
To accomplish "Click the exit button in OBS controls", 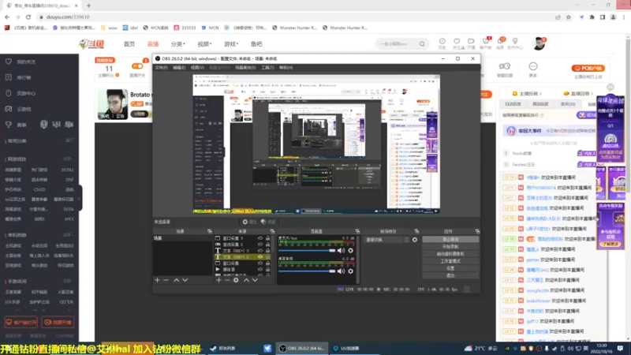I will coord(450,275).
